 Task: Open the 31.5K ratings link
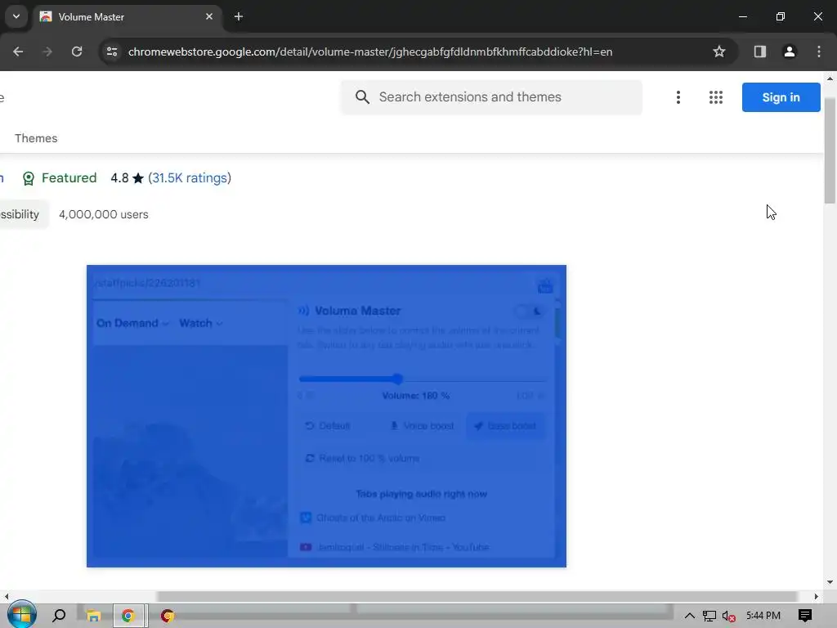190,177
